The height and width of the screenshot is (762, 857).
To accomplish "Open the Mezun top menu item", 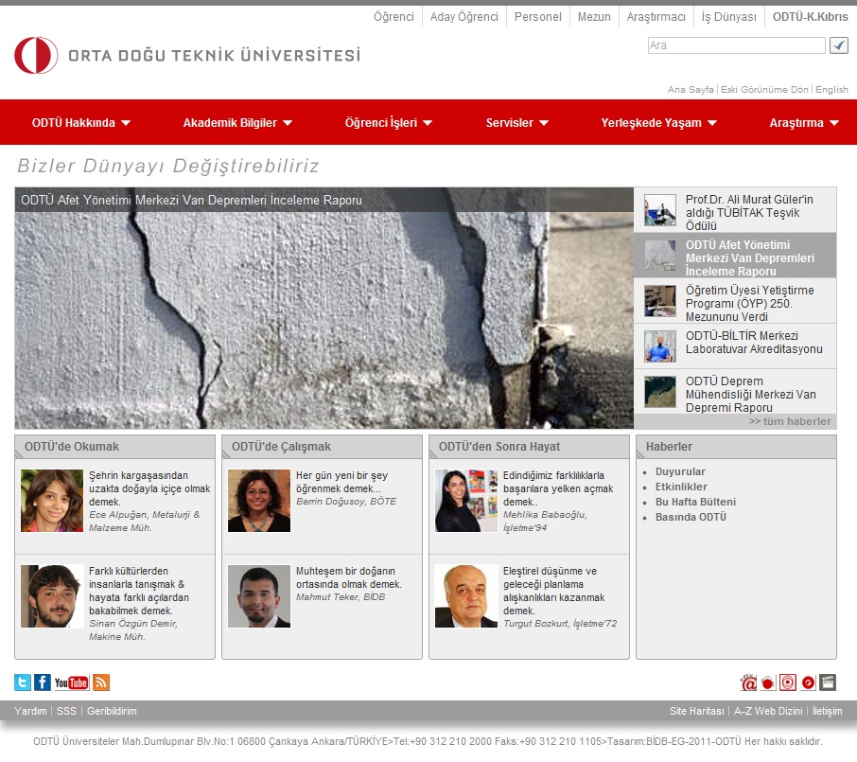I will tap(594, 17).
